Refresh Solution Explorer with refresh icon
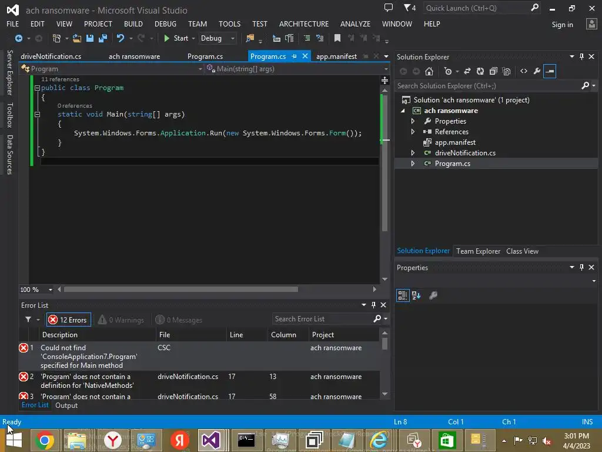Image resolution: width=602 pixels, height=452 pixels. point(480,71)
